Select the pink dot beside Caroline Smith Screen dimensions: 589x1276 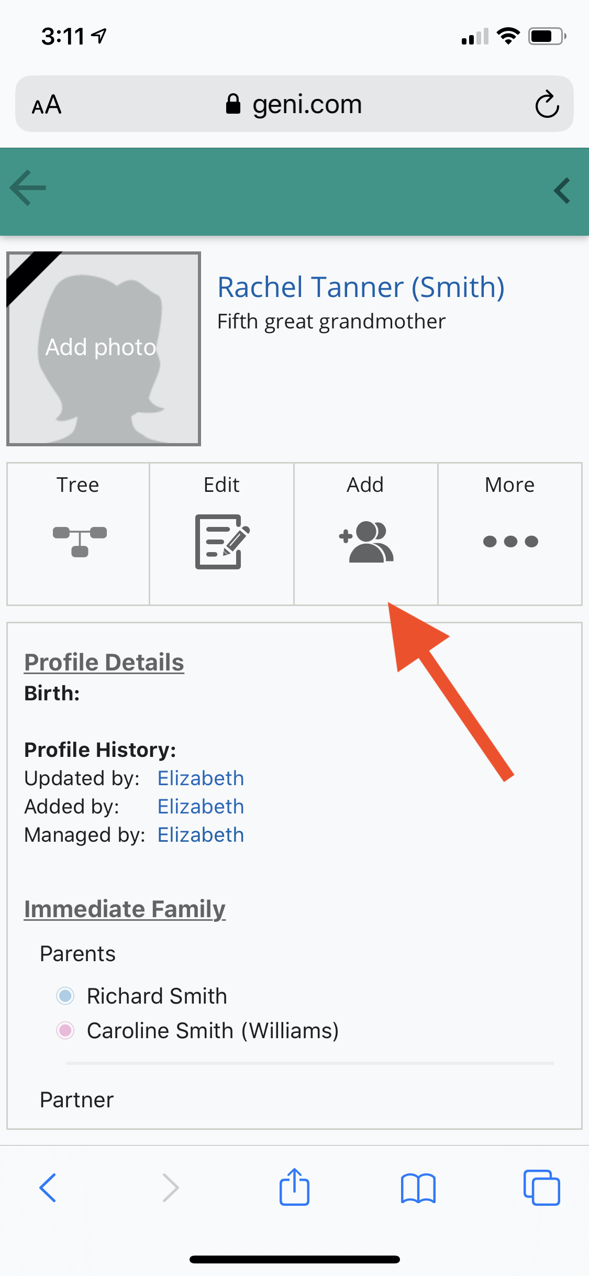point(65,1030)
